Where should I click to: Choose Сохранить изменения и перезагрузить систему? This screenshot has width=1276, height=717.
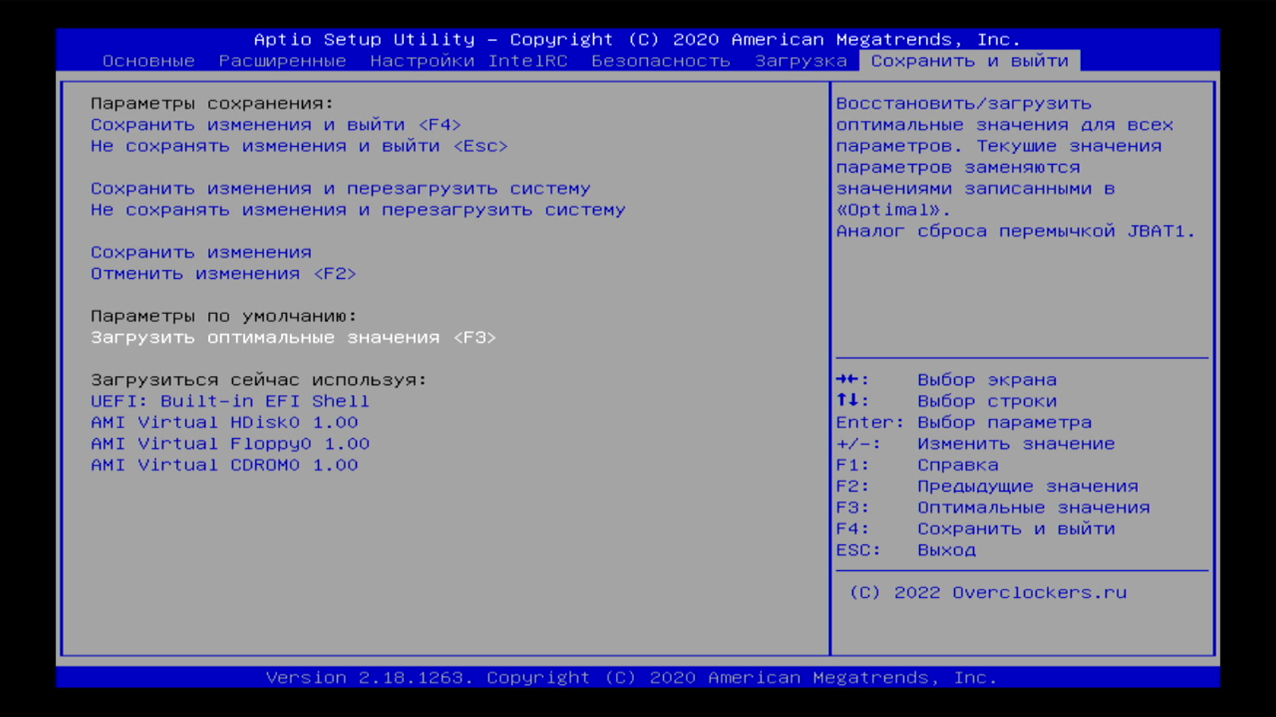coord(340,189)
